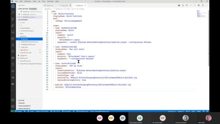Open deployEnvironment.yml in the Explorer
The width and height of the screenshot is (220, 124).
(x=30, y=42)
